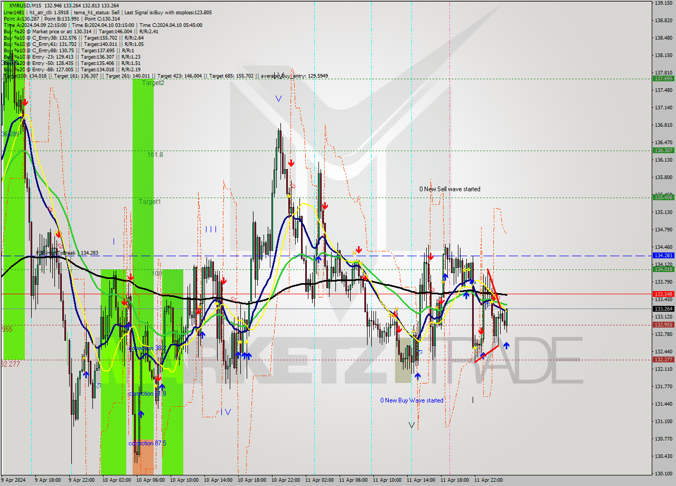Select the '0 New Buy Wave started' annotation
This screenshot has height=486, width=676.
pos(412,400)
